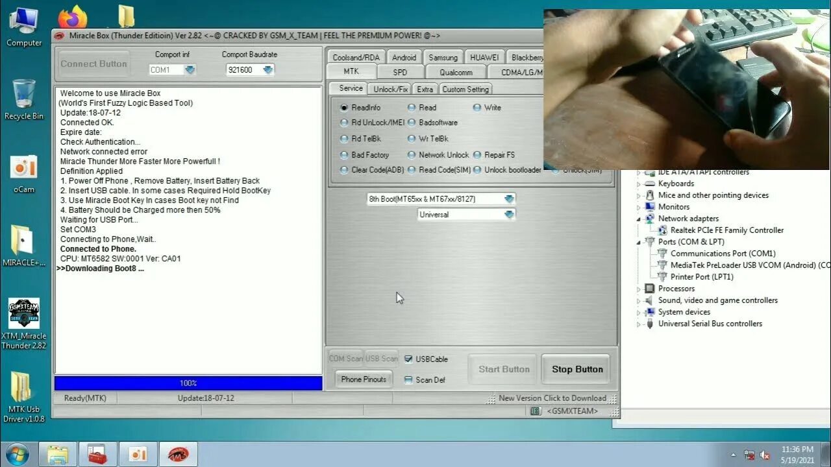Switch to Miracle Box in the taskbar
The image size is (831, 467).
click(178, 454)
